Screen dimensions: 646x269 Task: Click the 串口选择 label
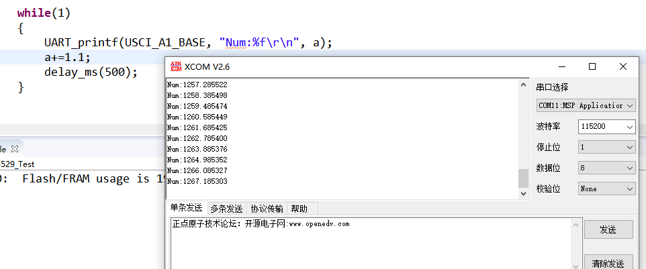552,87
